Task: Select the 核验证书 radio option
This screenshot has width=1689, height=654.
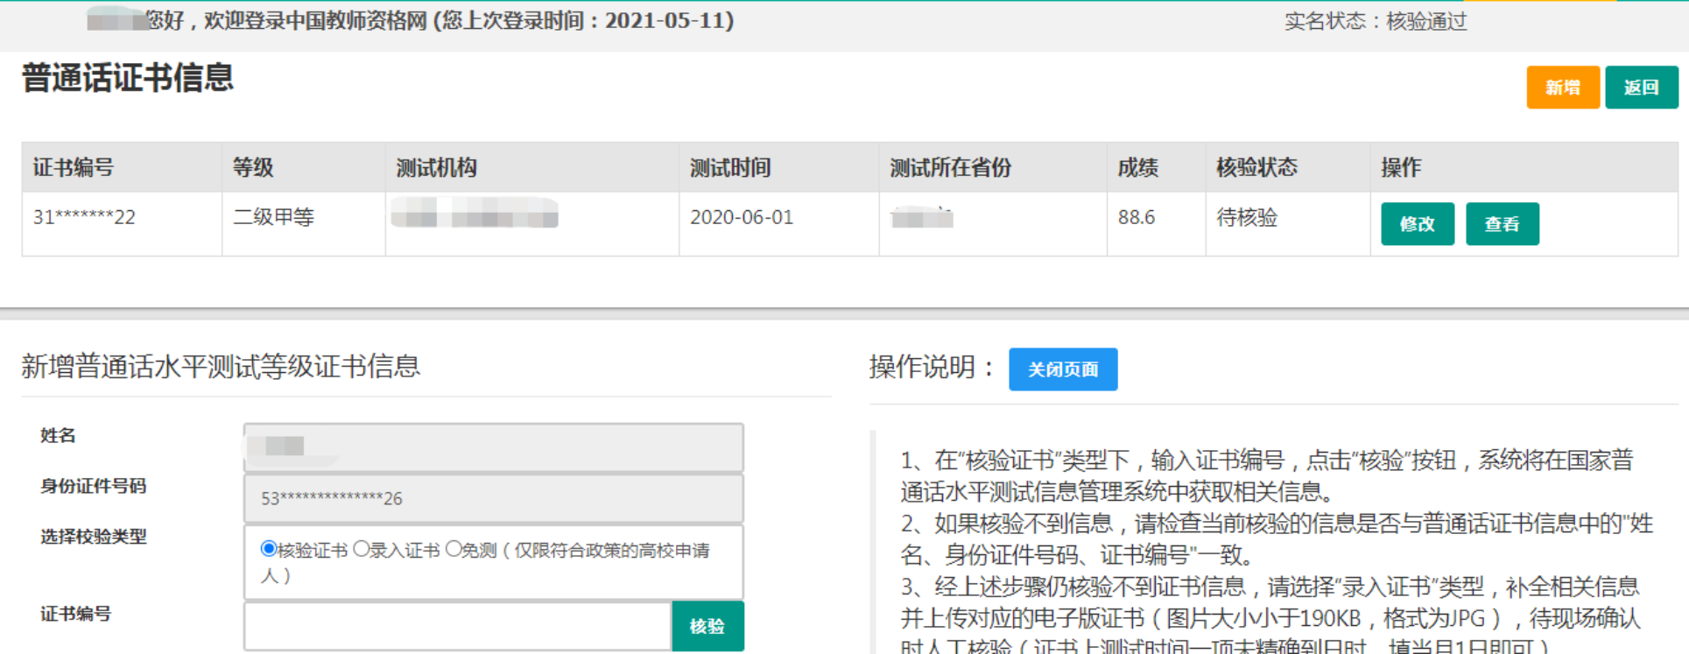Action: (269, 549)
